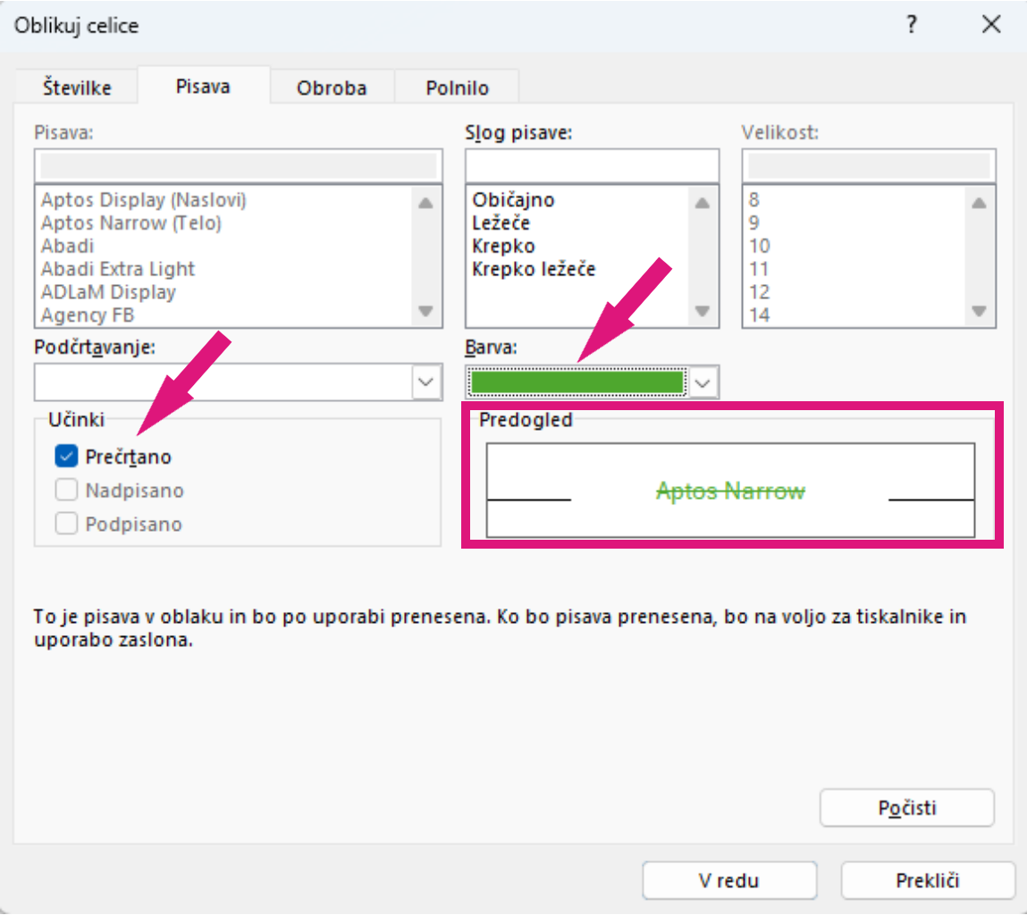Click the help question mark icon
The image size is (1027, 915).
tap(911, 25)
